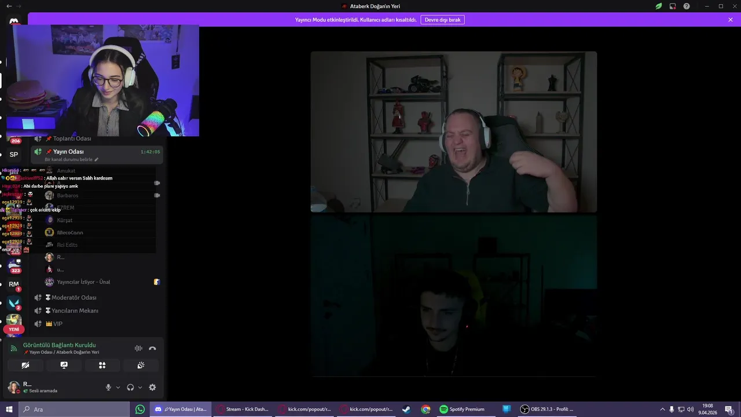Screen dimensions: 741x417
Task: Switch to OBS 29.1.3 taskbar item
Action: 548,409
